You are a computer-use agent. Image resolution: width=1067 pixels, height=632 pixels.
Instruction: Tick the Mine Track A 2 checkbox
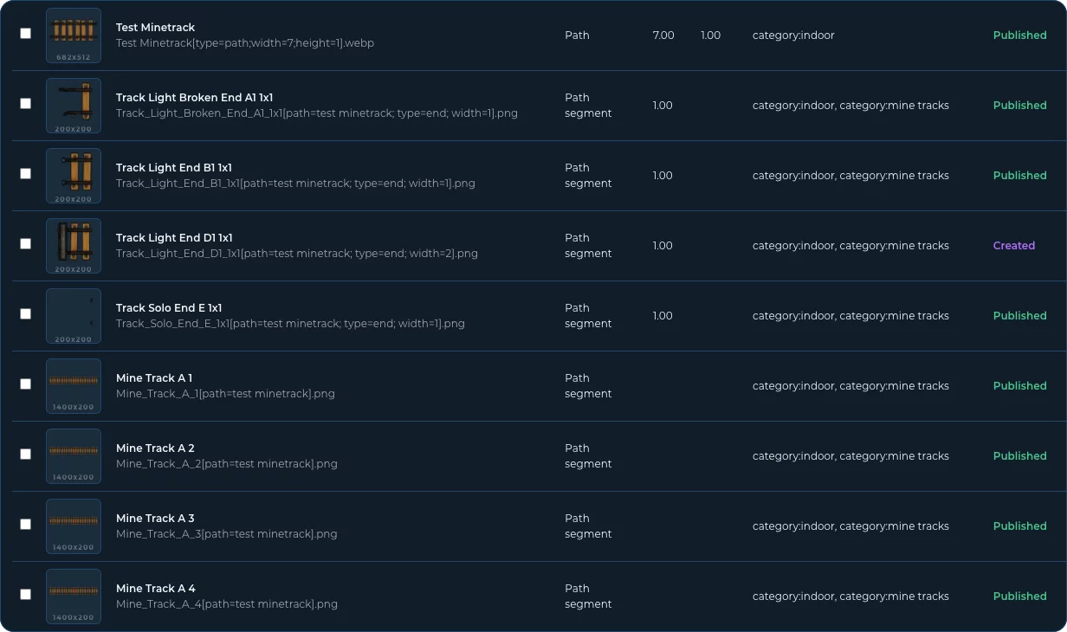pyautogui.click(x=25, y=454)
